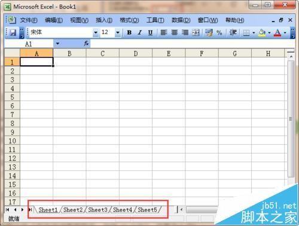Click the fx Insert Function icon
Image resolution: width=299 pixels, height=226 pixels.
pyautogui.click(x=86, y=43)
